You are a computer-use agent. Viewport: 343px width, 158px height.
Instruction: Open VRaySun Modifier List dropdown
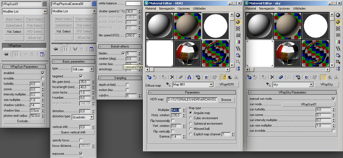[45, 11]
